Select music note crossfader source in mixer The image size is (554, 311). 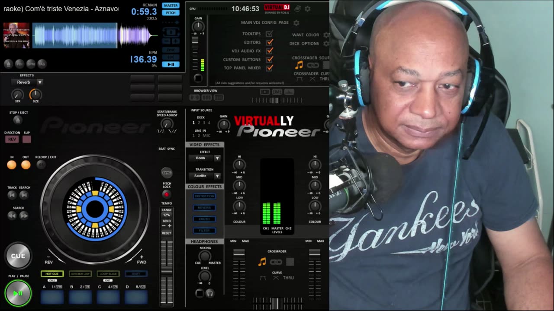pos(262,262)
